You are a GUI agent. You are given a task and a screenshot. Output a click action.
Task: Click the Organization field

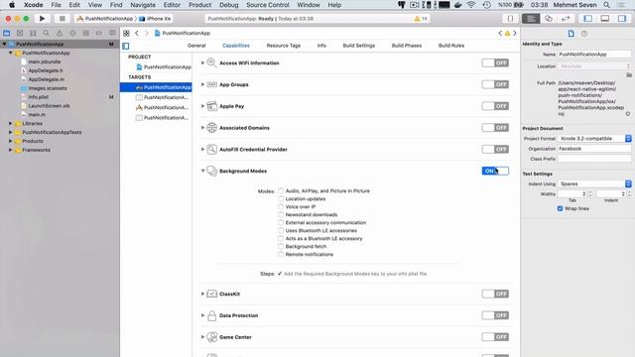tap(594, 149)
